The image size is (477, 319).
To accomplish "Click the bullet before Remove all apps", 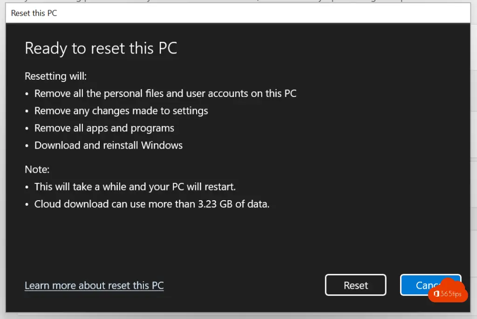I will pyautogui.click(x=27, y=129).
